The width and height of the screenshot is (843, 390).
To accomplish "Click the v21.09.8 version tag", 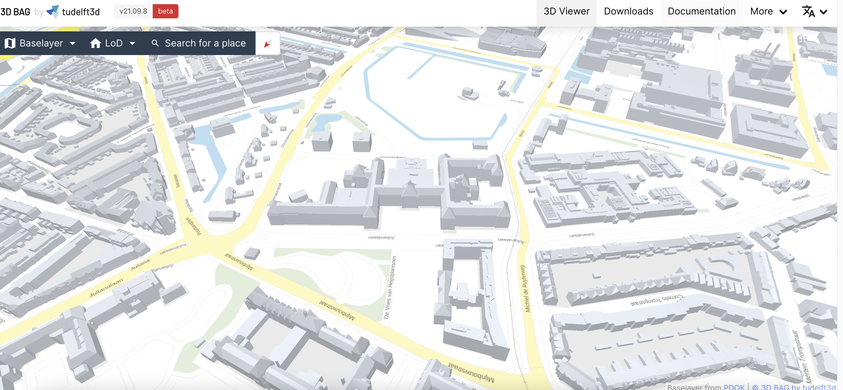I will [x=133, y=11].
